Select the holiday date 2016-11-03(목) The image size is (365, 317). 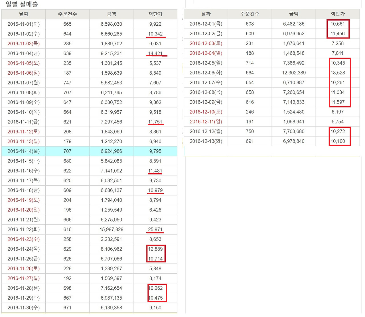click(24, 44)
